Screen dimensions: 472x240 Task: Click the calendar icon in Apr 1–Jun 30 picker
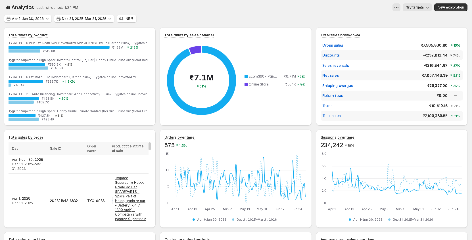tap(9, 19)
